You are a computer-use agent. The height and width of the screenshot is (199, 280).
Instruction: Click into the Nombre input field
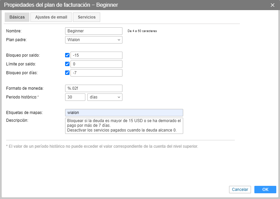(x=93, y=31)
